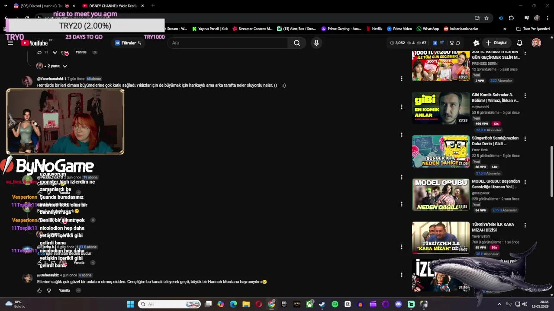Open MODEL GRUBU video title
Screen dimensions: 554x311
pos(496,184)
